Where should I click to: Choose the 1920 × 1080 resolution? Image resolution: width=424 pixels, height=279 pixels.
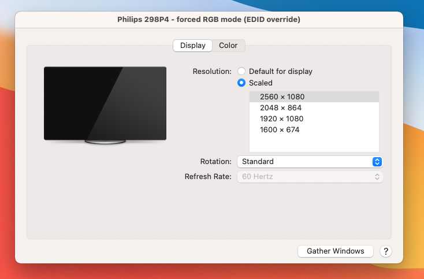pos(314,119)
